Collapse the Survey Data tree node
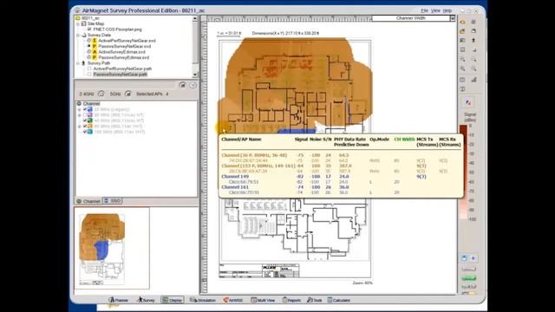The width and height of the screenshot is (555, 312). (x=78, y=35)
